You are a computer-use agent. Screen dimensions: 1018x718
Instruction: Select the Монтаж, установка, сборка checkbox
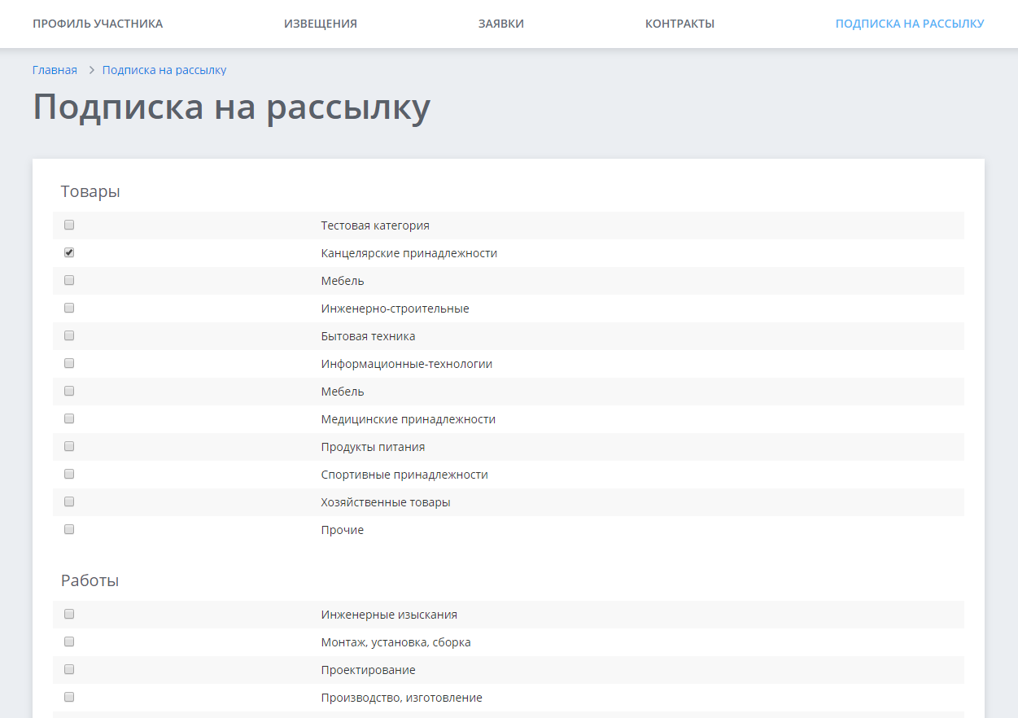(x=69, y=641)
